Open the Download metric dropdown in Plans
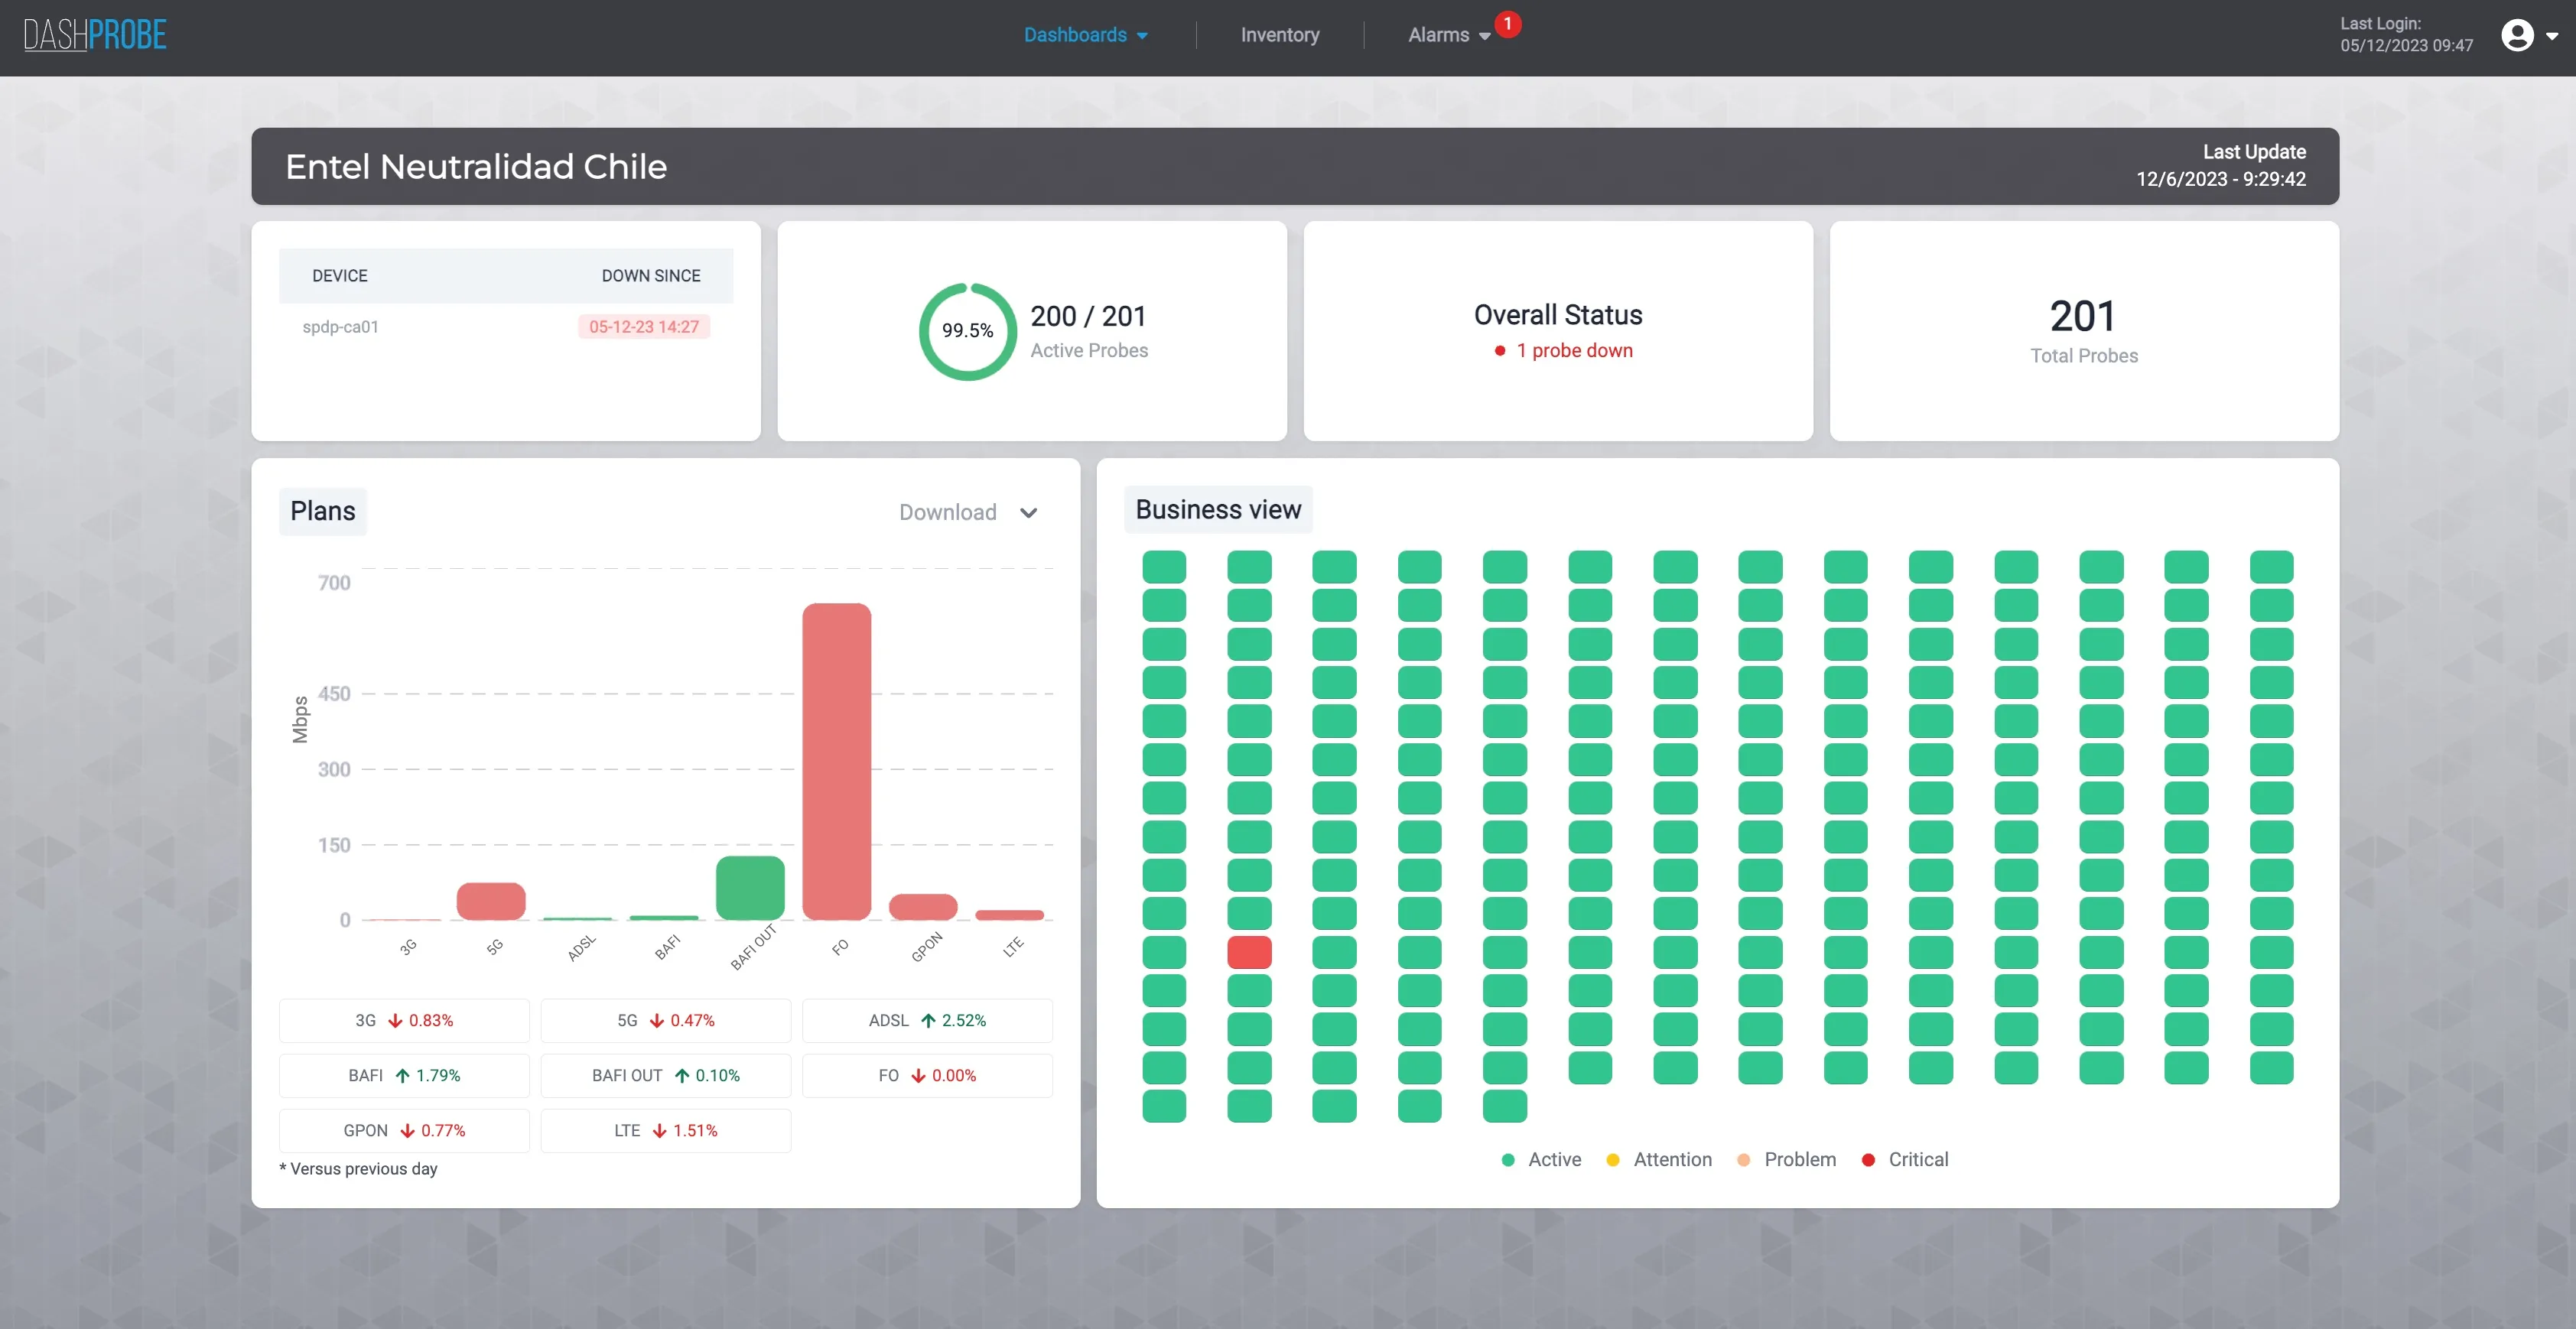Viewport: 2576px width, 1329px height. click(968, 512)
